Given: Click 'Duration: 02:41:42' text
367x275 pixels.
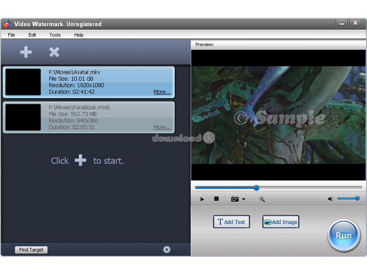Looking at the screenshot, I should (x=72, y=92).
